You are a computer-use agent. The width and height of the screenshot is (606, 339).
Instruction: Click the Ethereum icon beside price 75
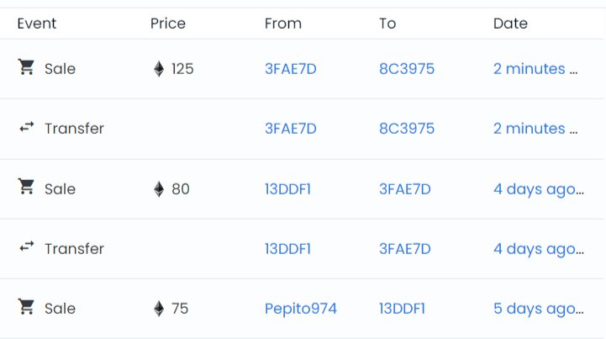(159, 309)
